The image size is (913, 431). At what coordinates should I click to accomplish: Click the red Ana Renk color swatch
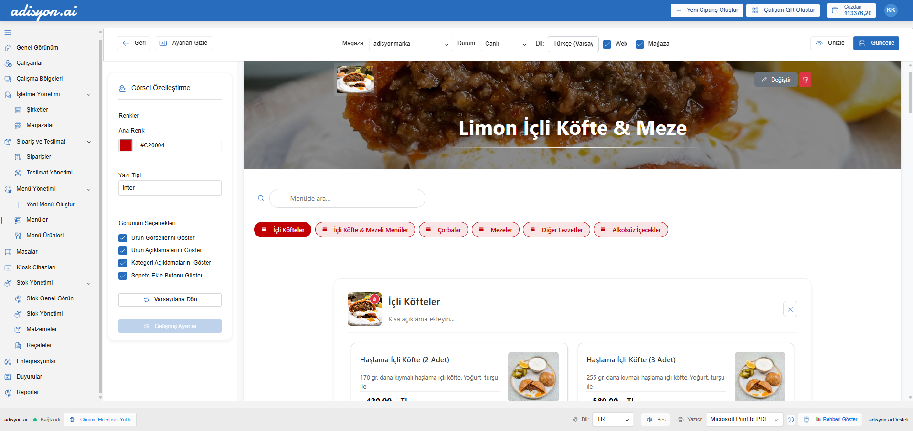click(x=126, y=145)
